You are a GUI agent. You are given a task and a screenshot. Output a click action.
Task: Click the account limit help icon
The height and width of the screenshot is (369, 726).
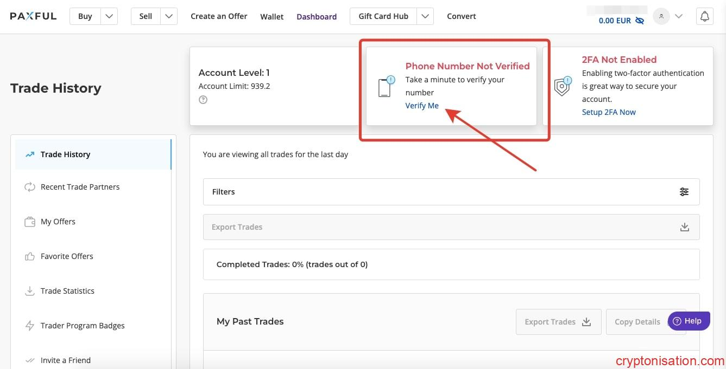[203, 100]
